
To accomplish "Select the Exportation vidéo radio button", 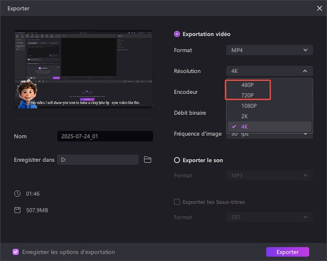I will pyautogui.click(x=177, y=34).
